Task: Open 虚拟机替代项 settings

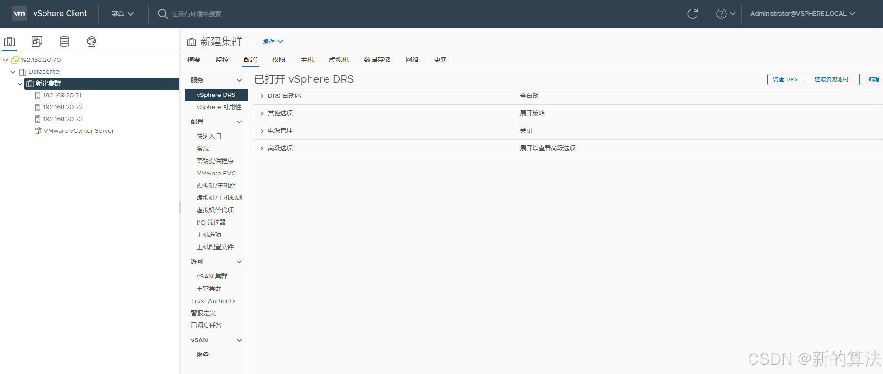Action: coord(215,210)
